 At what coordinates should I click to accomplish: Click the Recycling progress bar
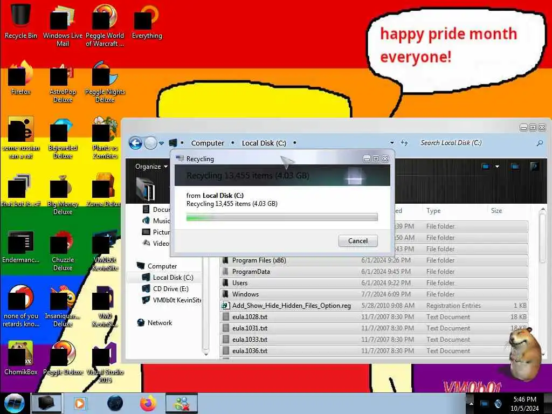281,217
